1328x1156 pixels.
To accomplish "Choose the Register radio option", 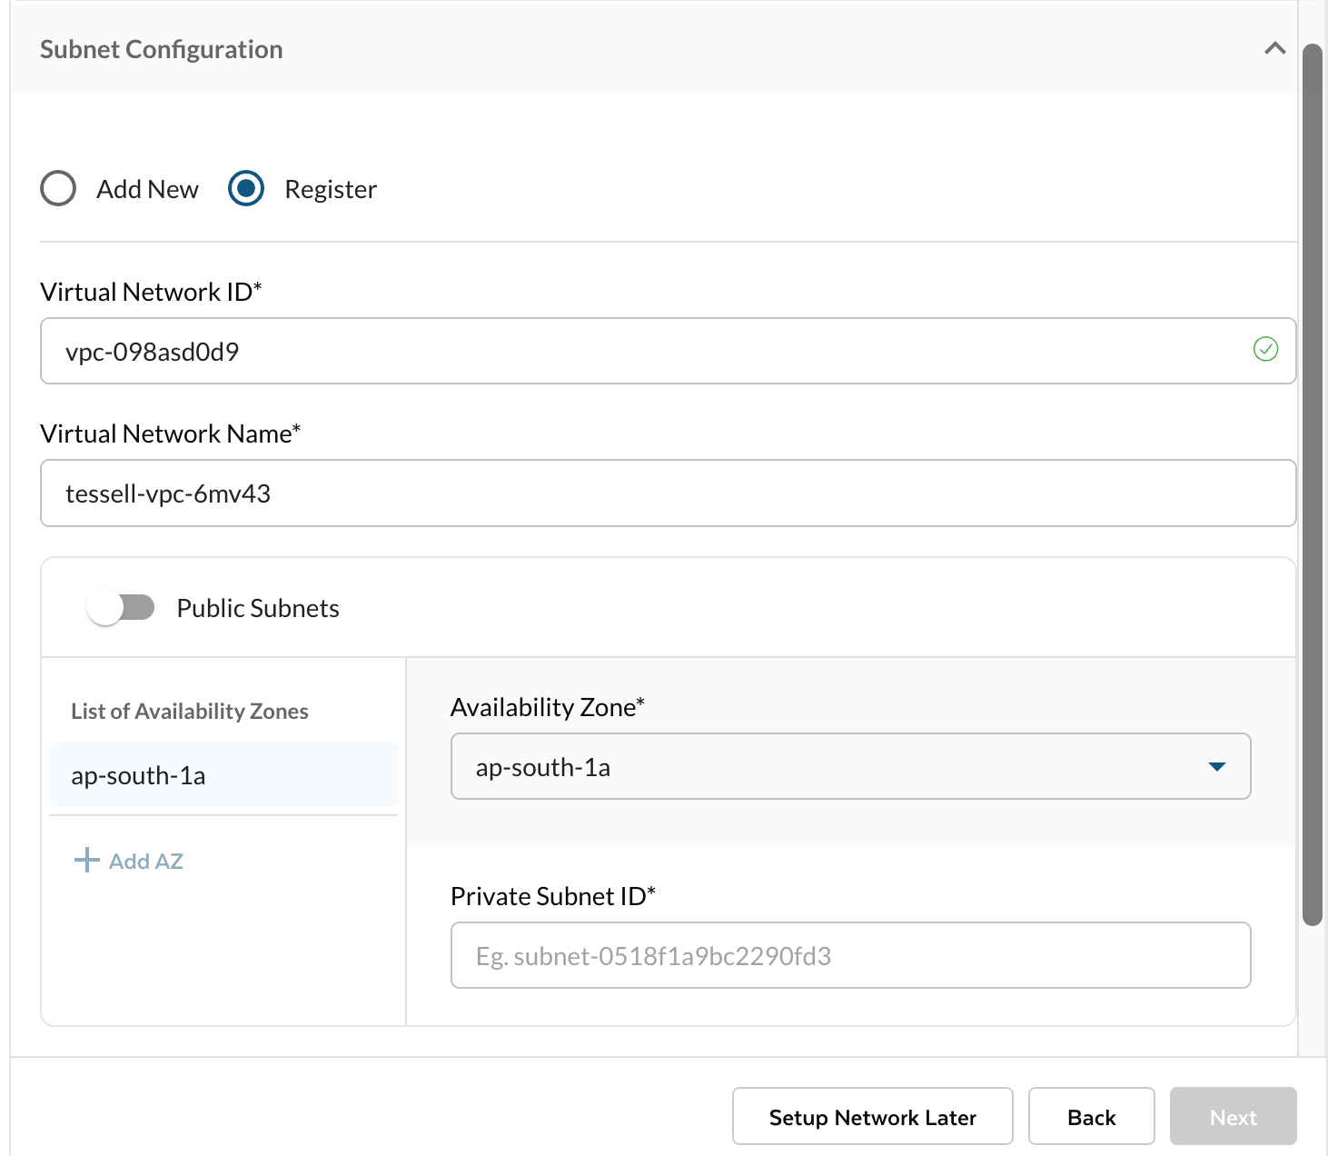I will point(246,188).
